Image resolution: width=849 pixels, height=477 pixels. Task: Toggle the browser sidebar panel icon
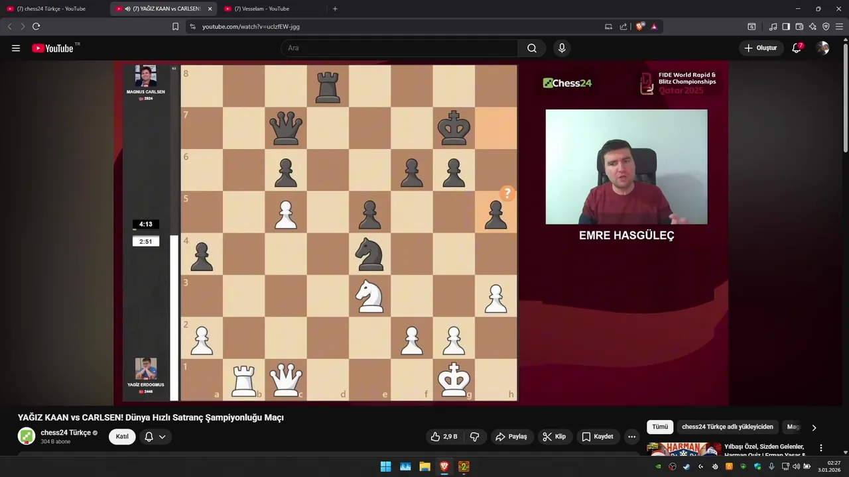(786, 26)
